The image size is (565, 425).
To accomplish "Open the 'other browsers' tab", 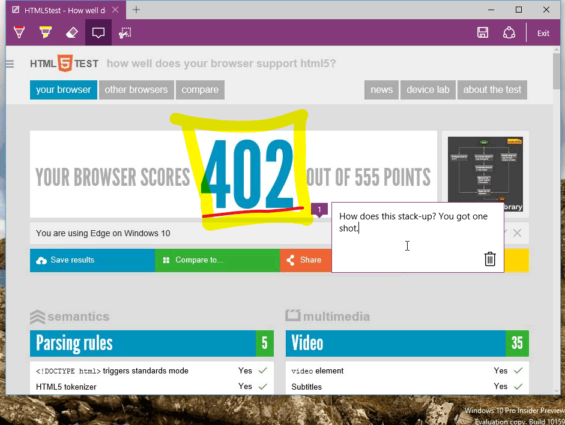I will coord(136,89).
